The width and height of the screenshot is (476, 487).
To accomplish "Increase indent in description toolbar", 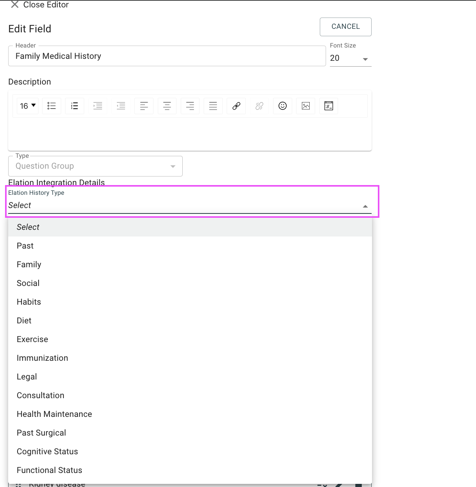I will coord(98,106).
